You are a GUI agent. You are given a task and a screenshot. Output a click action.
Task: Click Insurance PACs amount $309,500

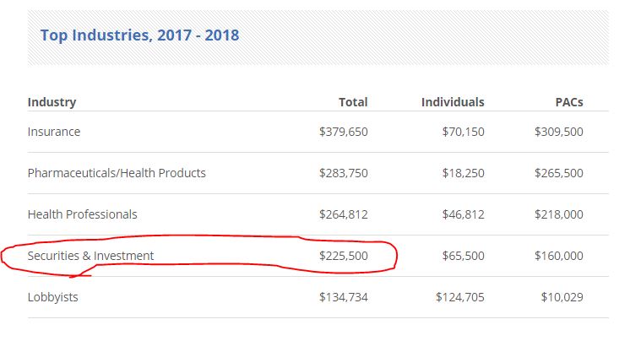(x=558, y=132)
